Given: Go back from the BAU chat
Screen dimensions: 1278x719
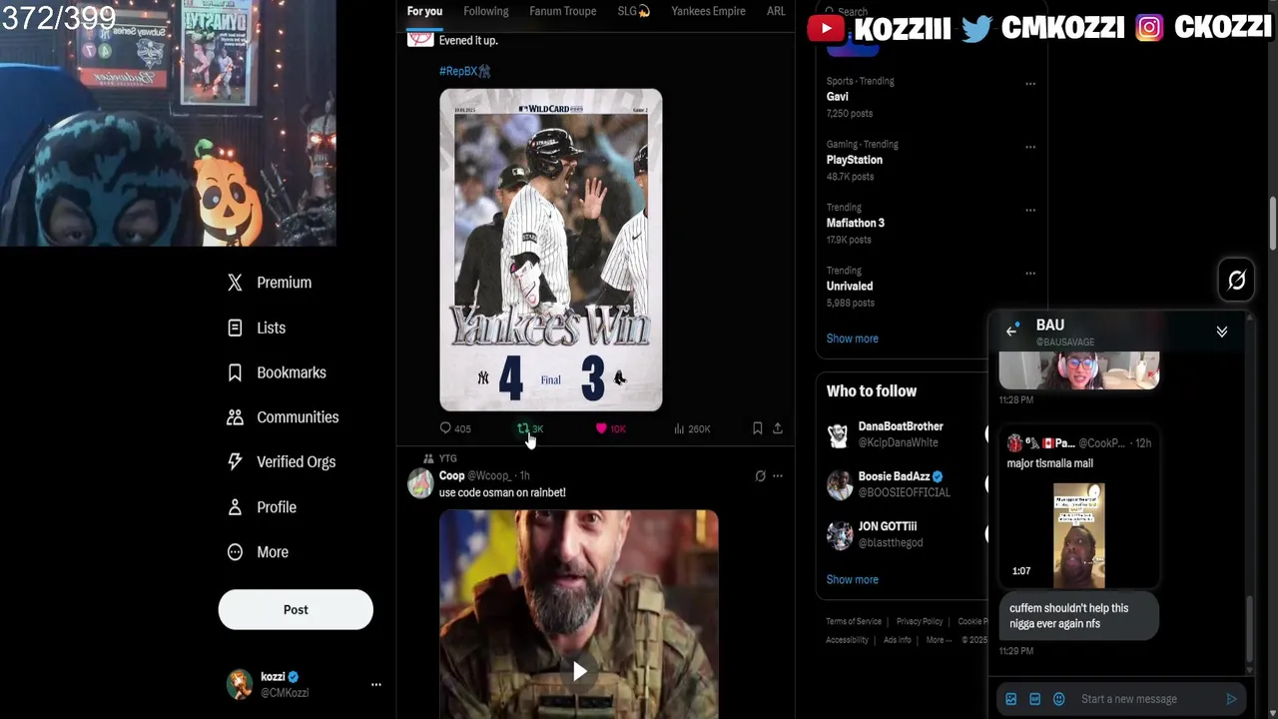Looking at the screenshot, I should [x=1012, y=331].
